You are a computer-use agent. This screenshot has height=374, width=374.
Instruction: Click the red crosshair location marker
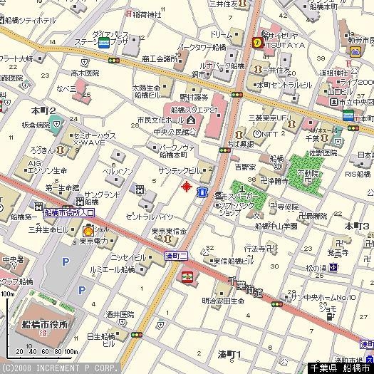click(187, 186)
